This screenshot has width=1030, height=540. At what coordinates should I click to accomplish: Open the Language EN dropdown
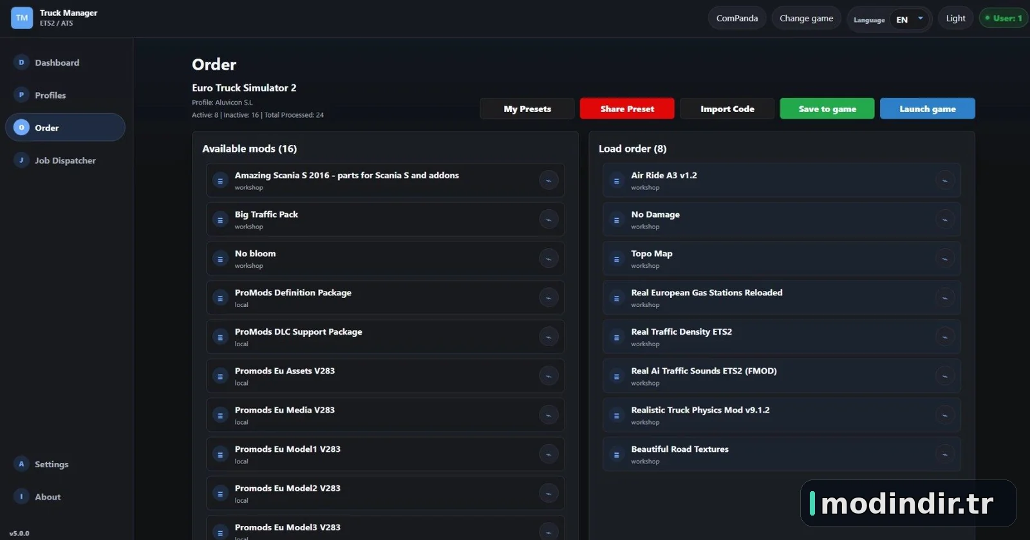click(x=910, y=19)
